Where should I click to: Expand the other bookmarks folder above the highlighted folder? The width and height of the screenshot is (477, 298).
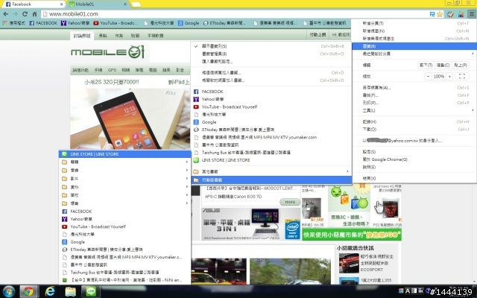271,171
